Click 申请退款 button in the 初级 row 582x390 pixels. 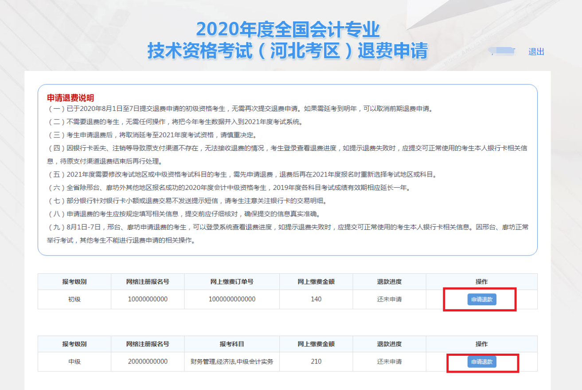482,299
